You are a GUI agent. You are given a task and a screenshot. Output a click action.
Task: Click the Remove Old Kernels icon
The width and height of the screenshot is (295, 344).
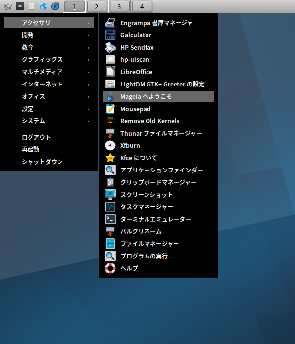110,121
